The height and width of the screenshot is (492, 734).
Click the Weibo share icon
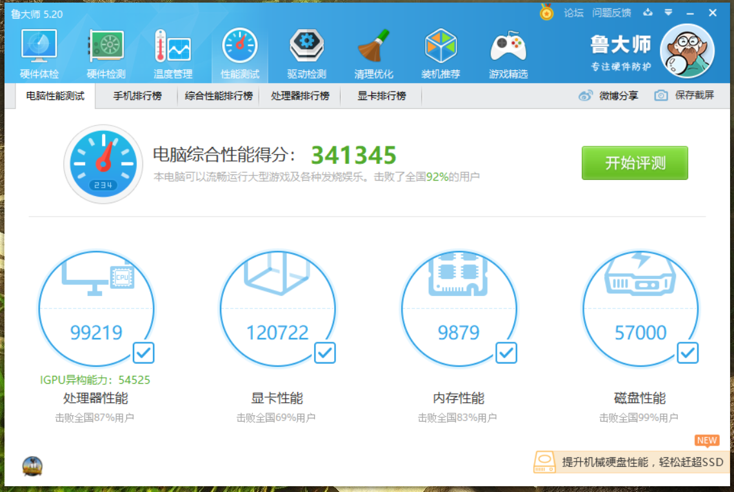(586, 96)
